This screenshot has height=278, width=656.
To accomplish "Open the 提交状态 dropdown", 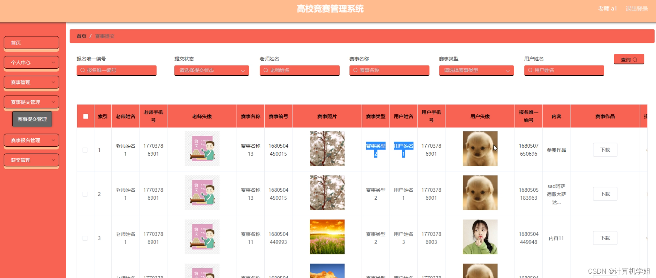I will [212, 70].
